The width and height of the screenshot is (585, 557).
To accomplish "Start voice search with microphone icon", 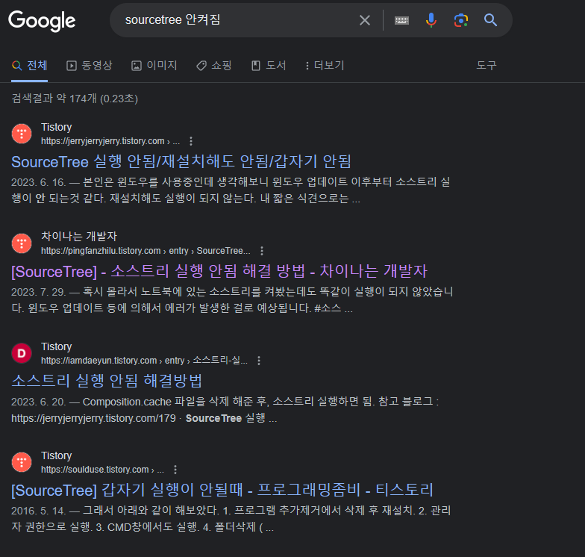I will tap(431, 20).
